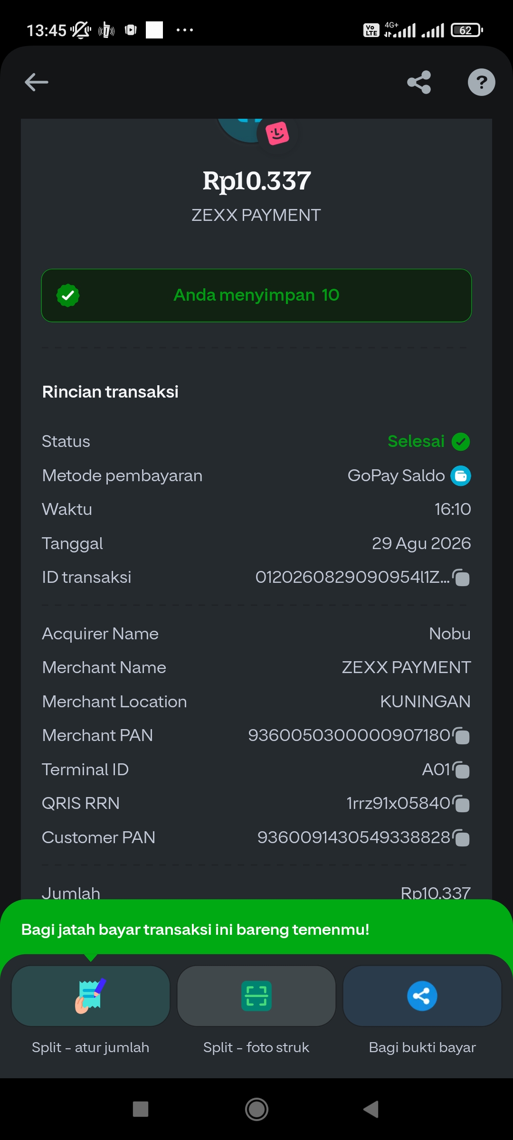Tap Bagi bukti bayar button
The height and width of the screenshot is (1140, 513).
[422, 996]
